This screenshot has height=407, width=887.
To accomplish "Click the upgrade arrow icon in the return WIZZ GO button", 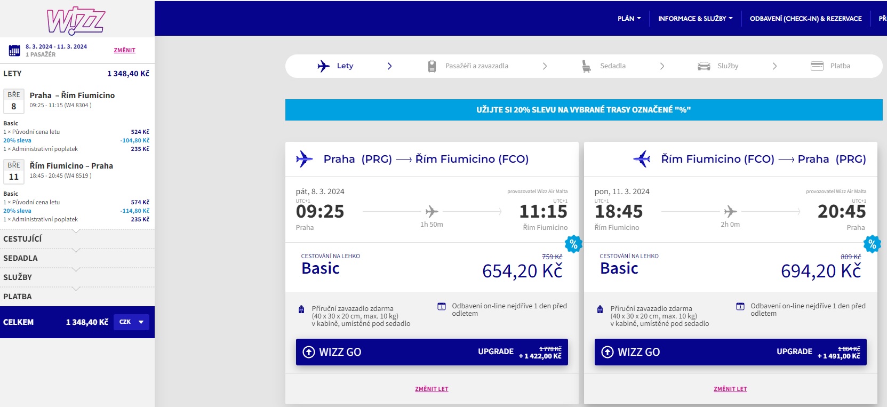I will click(608, 352).
